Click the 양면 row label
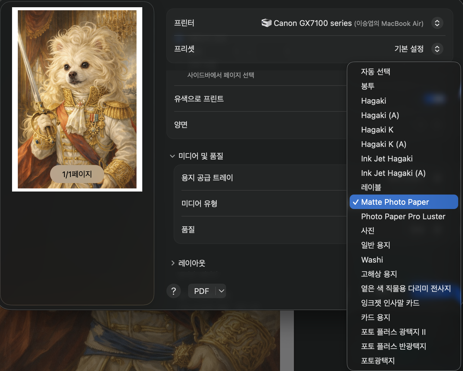Screen dimensions: 463x371 pos(181,125)
